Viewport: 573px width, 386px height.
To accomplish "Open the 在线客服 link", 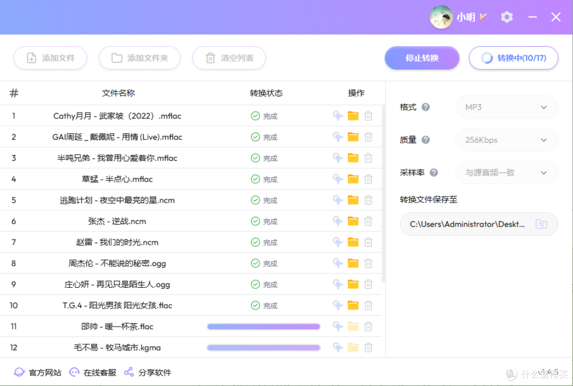I will [x=93, y=373].
